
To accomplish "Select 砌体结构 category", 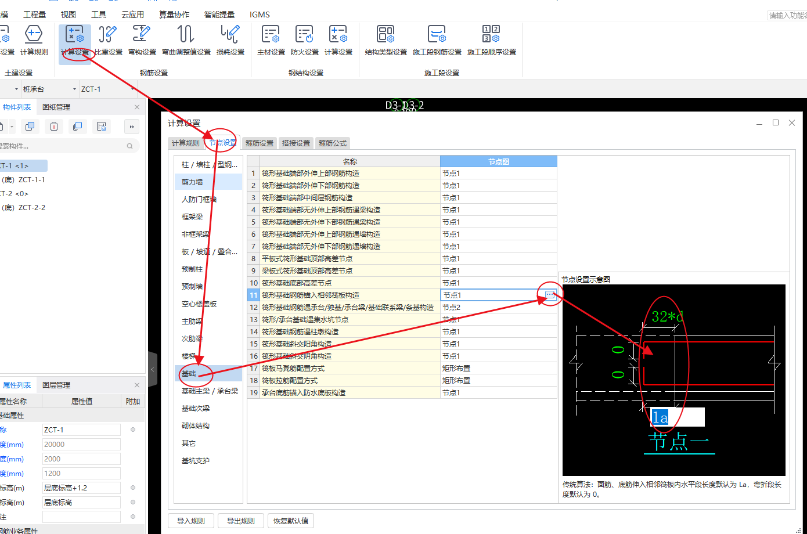I will (209, 425).
